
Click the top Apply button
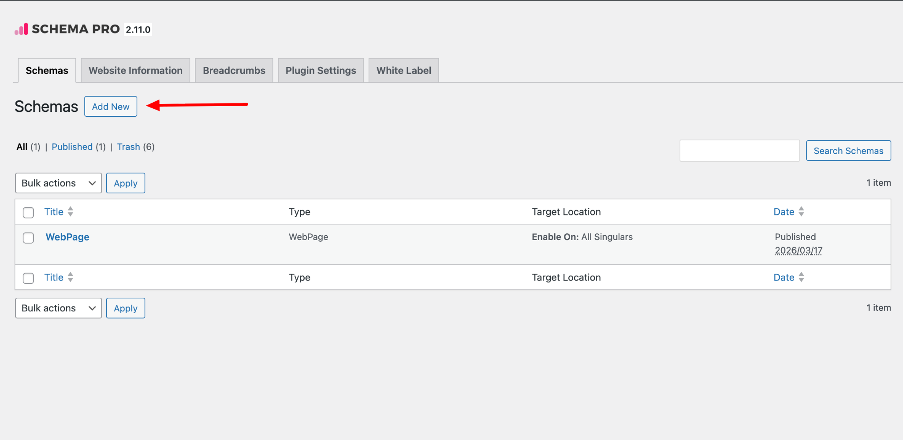pos(126,183)
